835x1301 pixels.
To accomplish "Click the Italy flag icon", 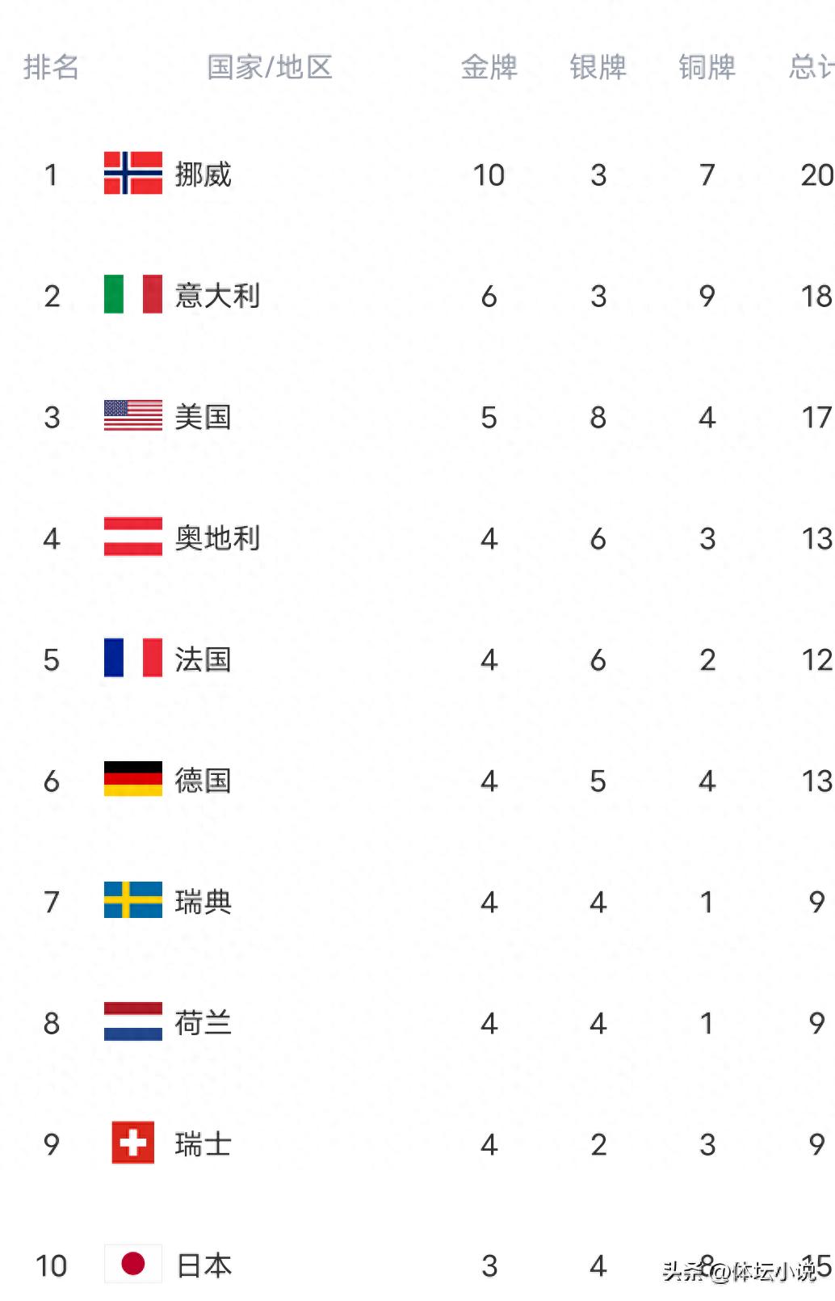I will (x=132, y=295).
